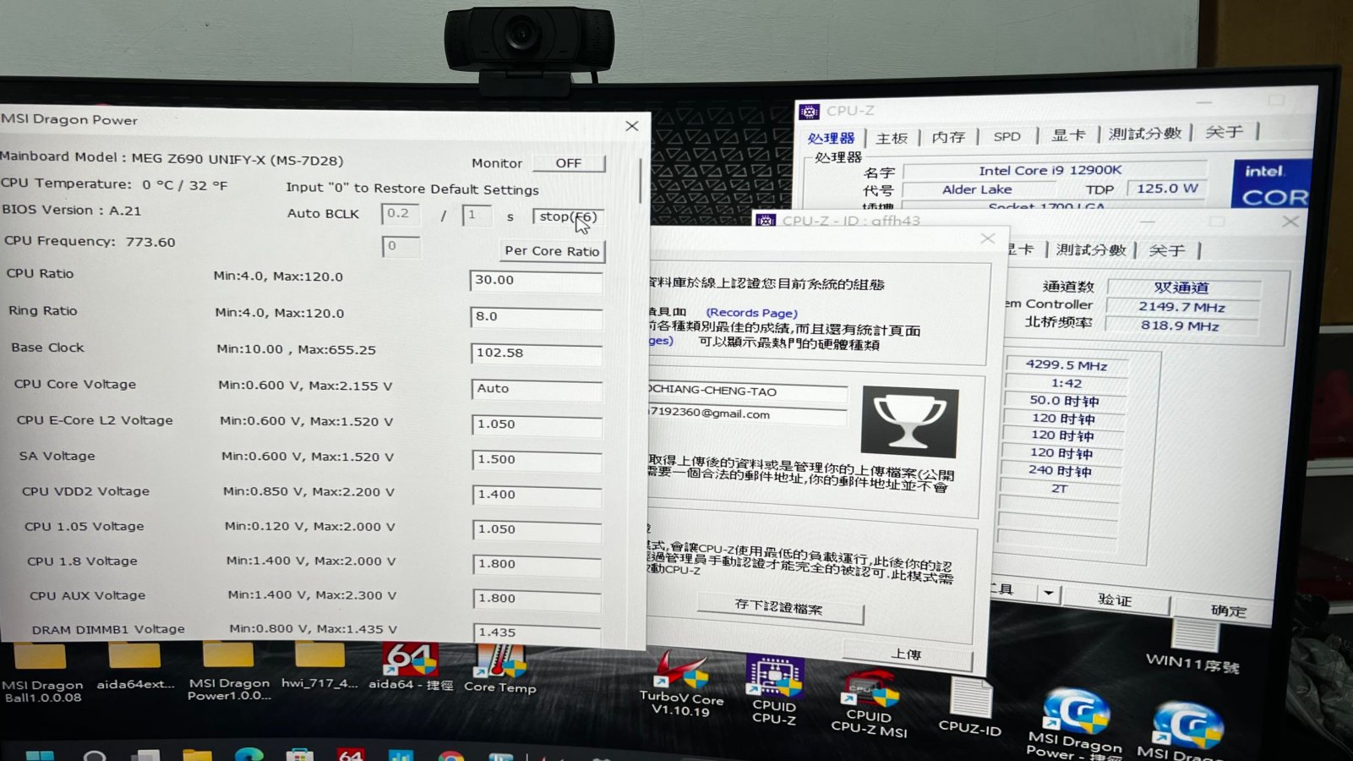Launch the aida64 desktop shortcut
The height and width of the screenshot is (761, 1353).
click(411, 668)
